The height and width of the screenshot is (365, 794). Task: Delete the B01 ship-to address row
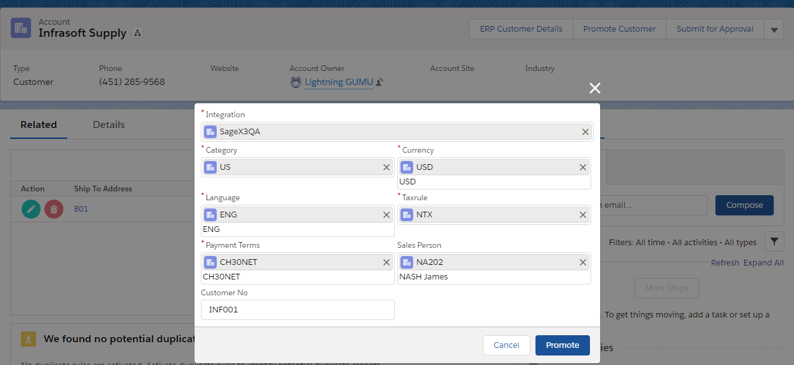click(x=54, y=208)
